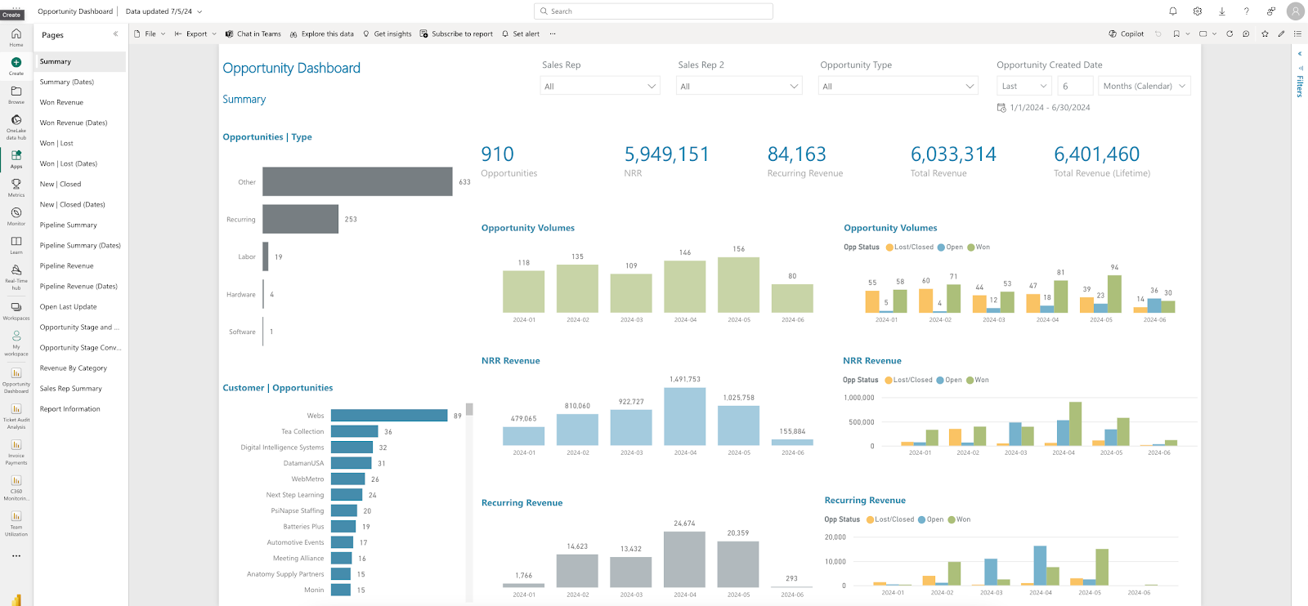Screen dimensions: 1308x606
Task: Click Set alert button
Action: click(x=521, y=33)
